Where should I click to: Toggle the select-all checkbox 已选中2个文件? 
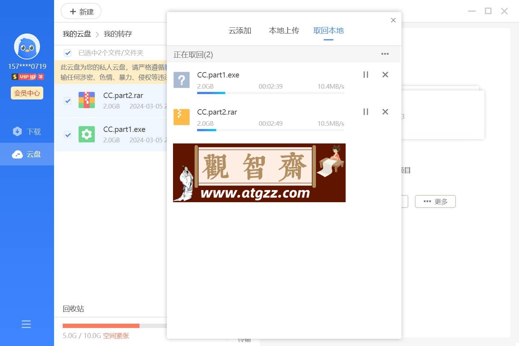tap(67, 53)
